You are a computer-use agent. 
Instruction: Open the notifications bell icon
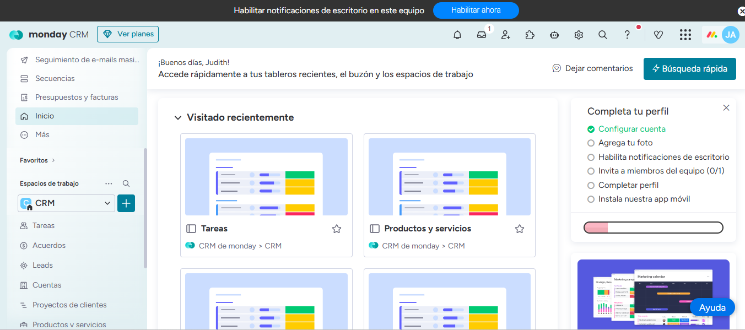click(457, 35)
